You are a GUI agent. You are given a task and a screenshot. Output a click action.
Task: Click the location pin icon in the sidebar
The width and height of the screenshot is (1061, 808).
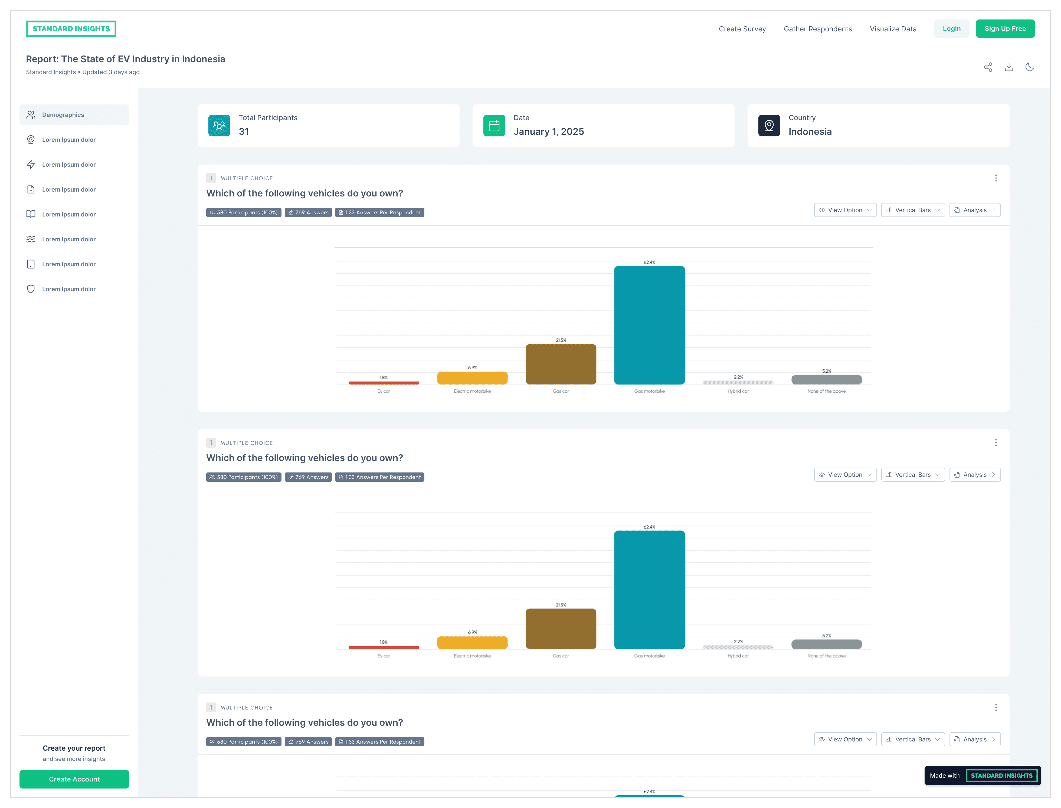click(x=31, y=140)
